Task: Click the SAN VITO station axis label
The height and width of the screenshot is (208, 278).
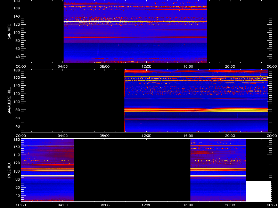Action: tap(9, 32)
